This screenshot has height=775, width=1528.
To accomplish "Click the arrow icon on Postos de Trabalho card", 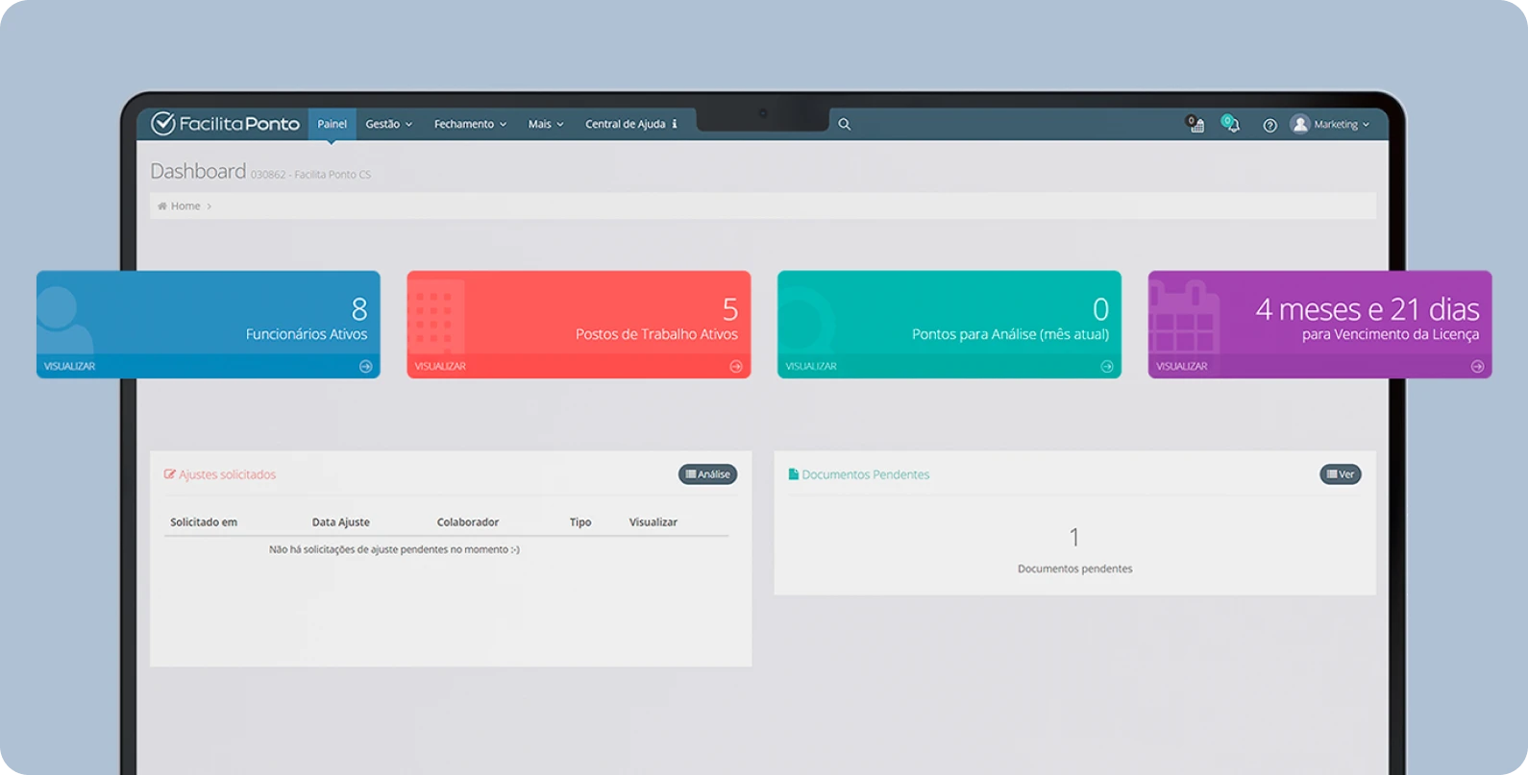I will click(736, 366).
